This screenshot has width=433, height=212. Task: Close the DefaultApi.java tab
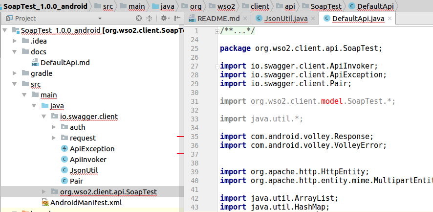[390, 19]
